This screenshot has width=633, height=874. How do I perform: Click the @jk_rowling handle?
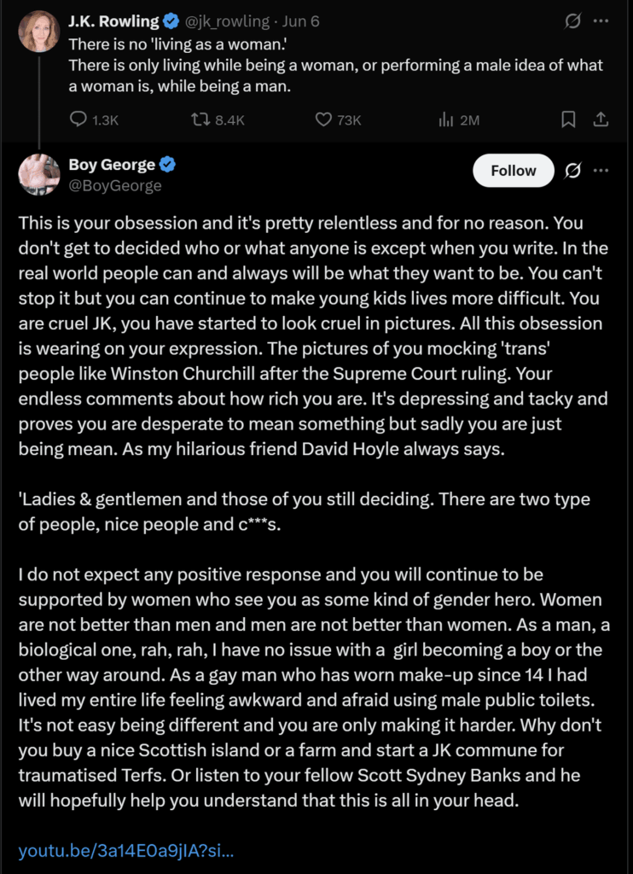tap(226, 21)
